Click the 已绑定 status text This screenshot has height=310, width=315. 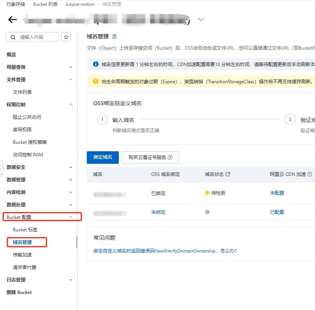pos(158,193)
